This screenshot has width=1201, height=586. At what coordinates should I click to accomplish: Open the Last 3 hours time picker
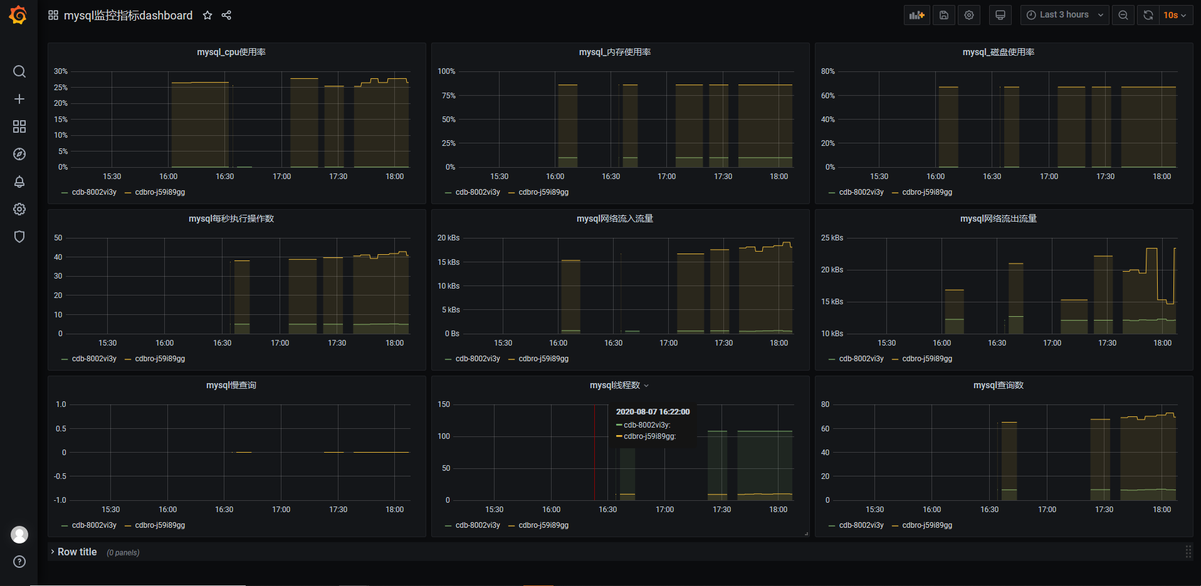[x=1065, y=15]
